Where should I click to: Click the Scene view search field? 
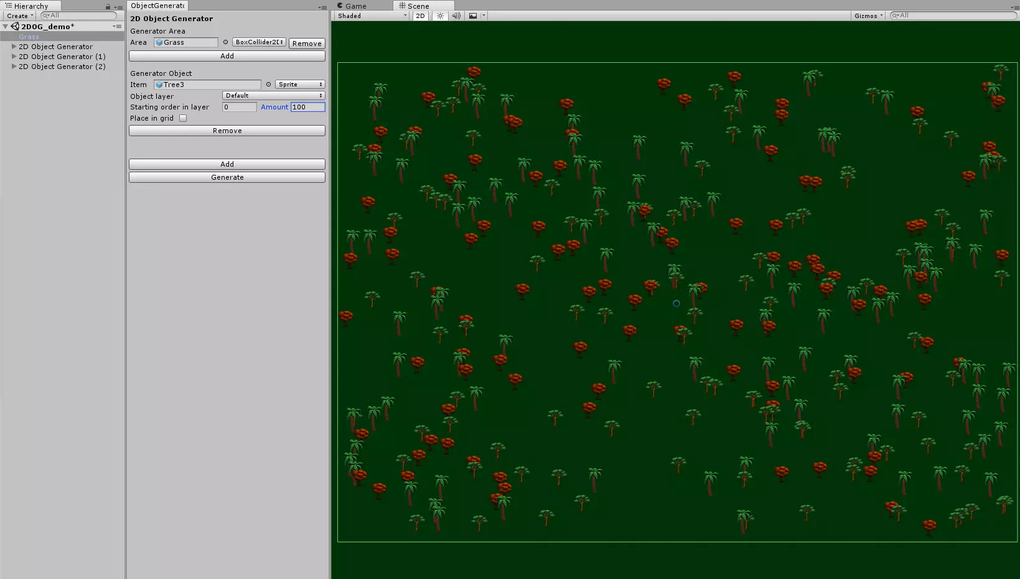(x=953, y=16)
